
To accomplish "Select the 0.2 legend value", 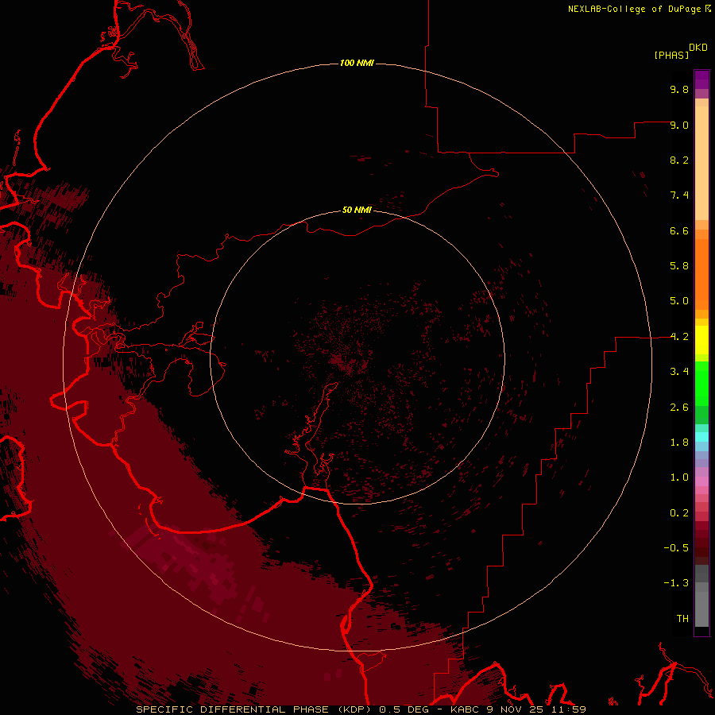I will pos(679,513).
